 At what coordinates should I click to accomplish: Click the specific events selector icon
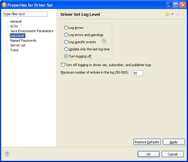pyautogui.click(x=104, y=41)
